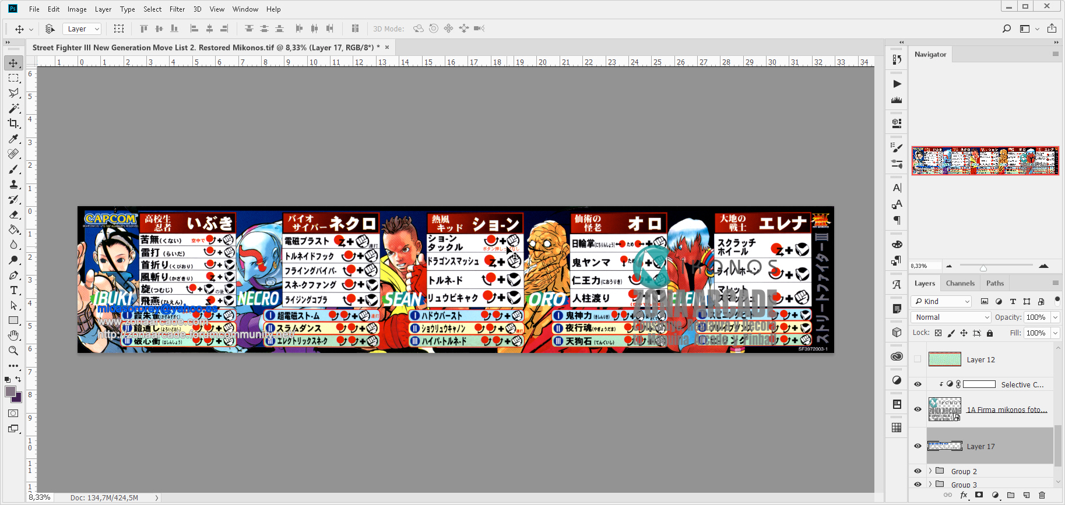Open the File menu
Viewport: 1065px width, 505px height.
(34, 9)
